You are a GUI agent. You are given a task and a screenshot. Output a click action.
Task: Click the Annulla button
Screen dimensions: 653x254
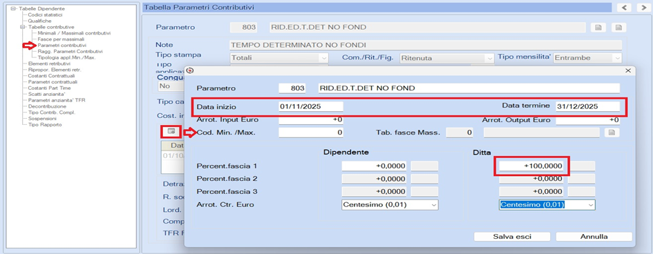coord(594,237)
